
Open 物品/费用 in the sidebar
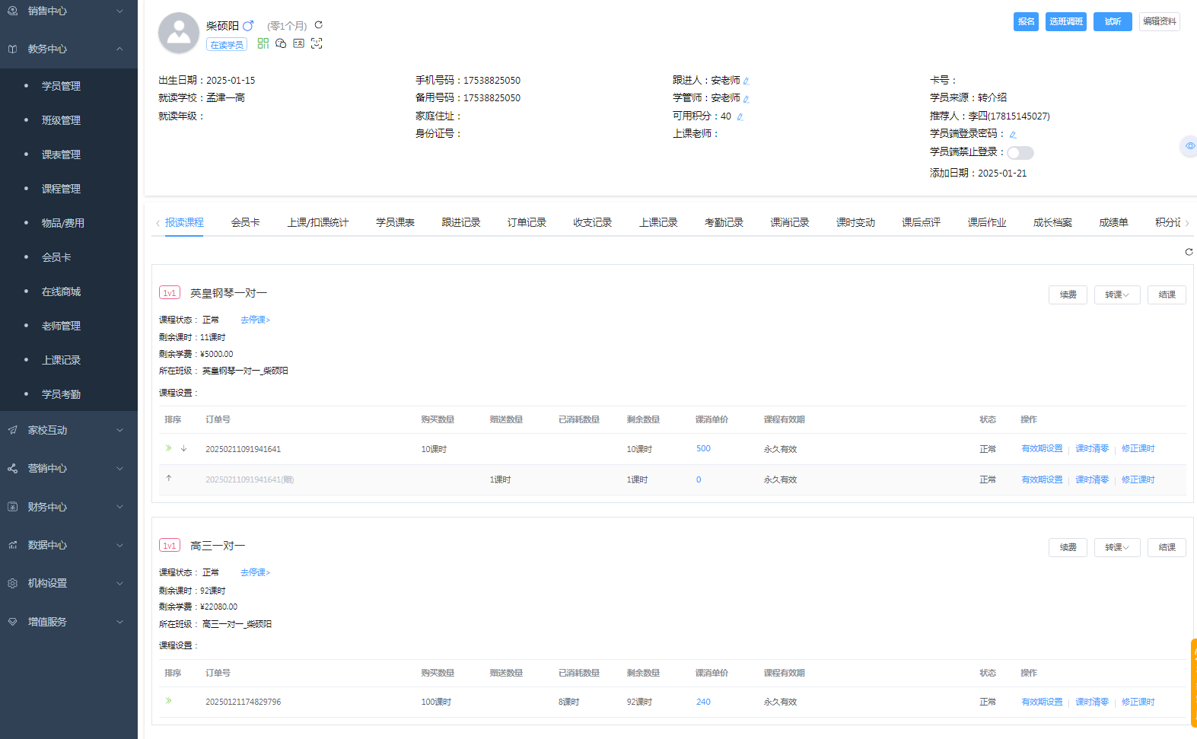coord(63,223)
